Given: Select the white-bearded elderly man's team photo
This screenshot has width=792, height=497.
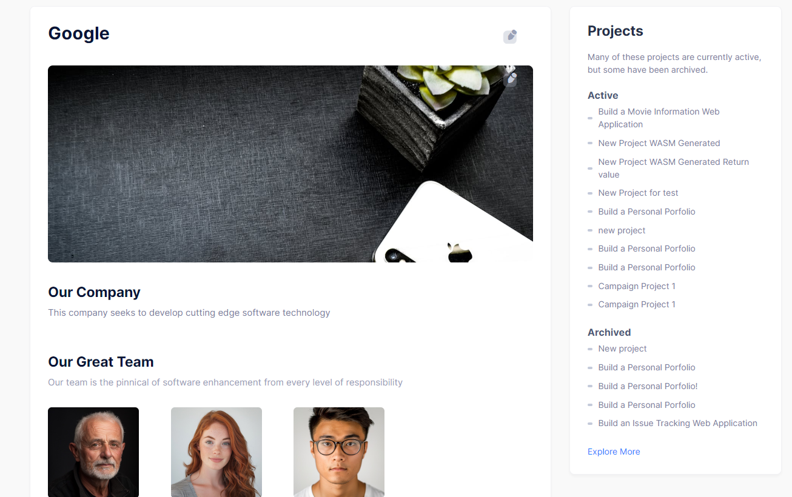Looking at the screenshot, I should (x=93, y=452).
